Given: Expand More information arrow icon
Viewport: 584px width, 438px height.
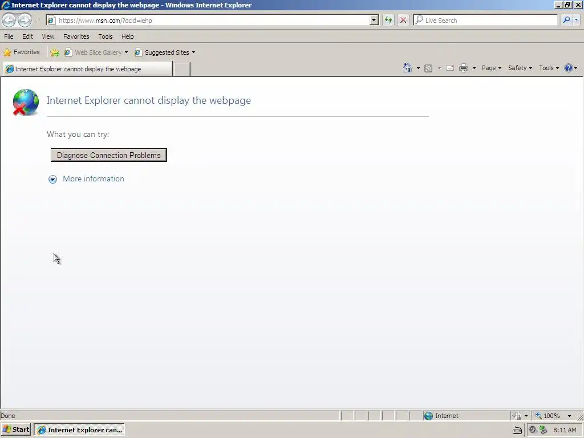Looking at the screenshot, I should pos(52,179).
